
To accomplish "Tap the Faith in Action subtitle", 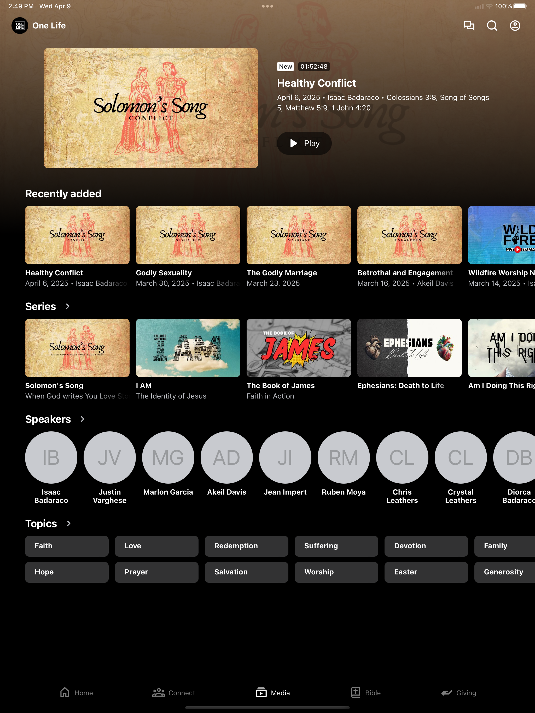I will click(x=270, y=396).
